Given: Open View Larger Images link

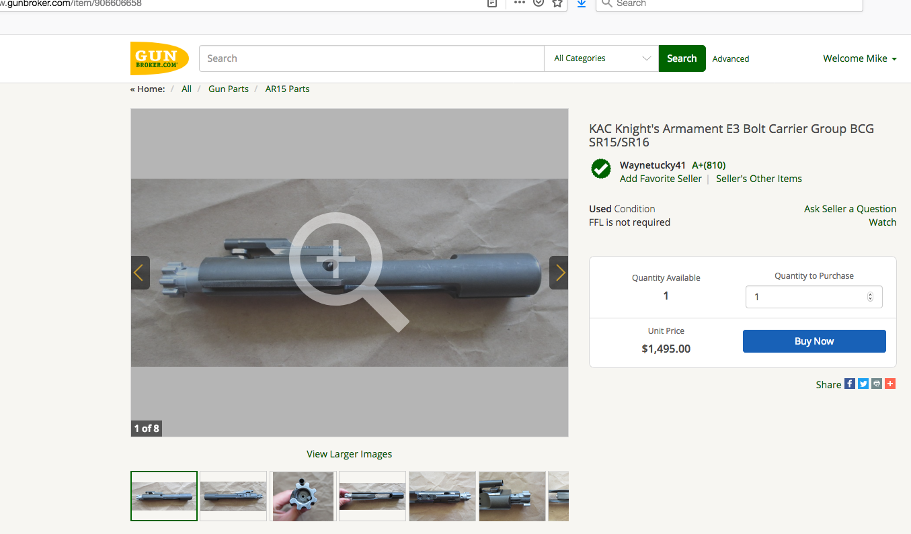Looking at the screenshot, I should tap(349, 454).
